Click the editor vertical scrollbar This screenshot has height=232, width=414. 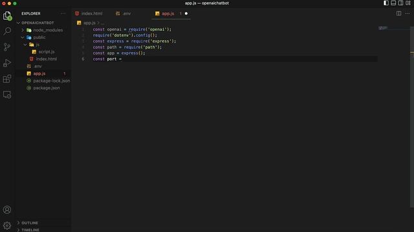pos(412,117)
